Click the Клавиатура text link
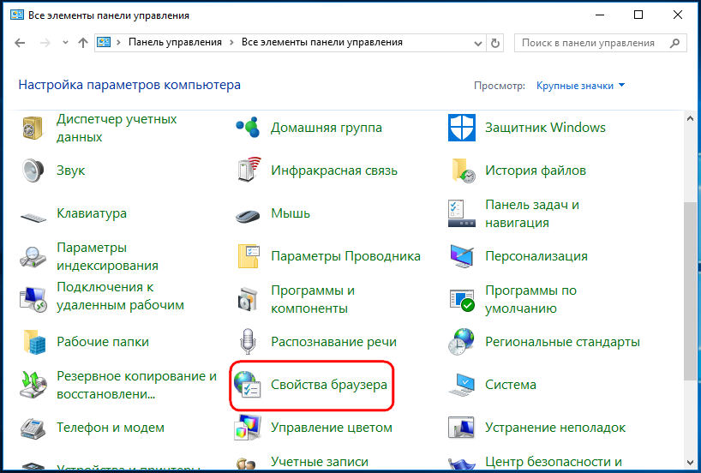This screenshot has height=473, width=701. [92, 213]
